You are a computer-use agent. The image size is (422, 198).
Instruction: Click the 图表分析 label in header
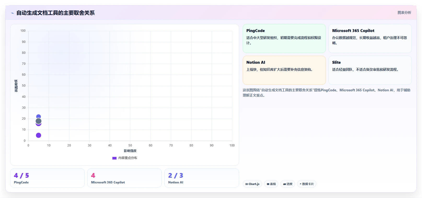tap(404, 12)
